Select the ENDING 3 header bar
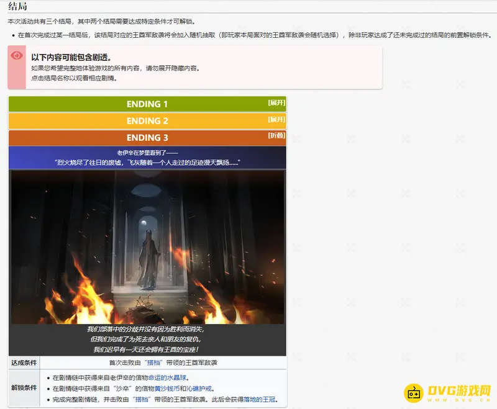497x409 pixels. pos(148,137)
